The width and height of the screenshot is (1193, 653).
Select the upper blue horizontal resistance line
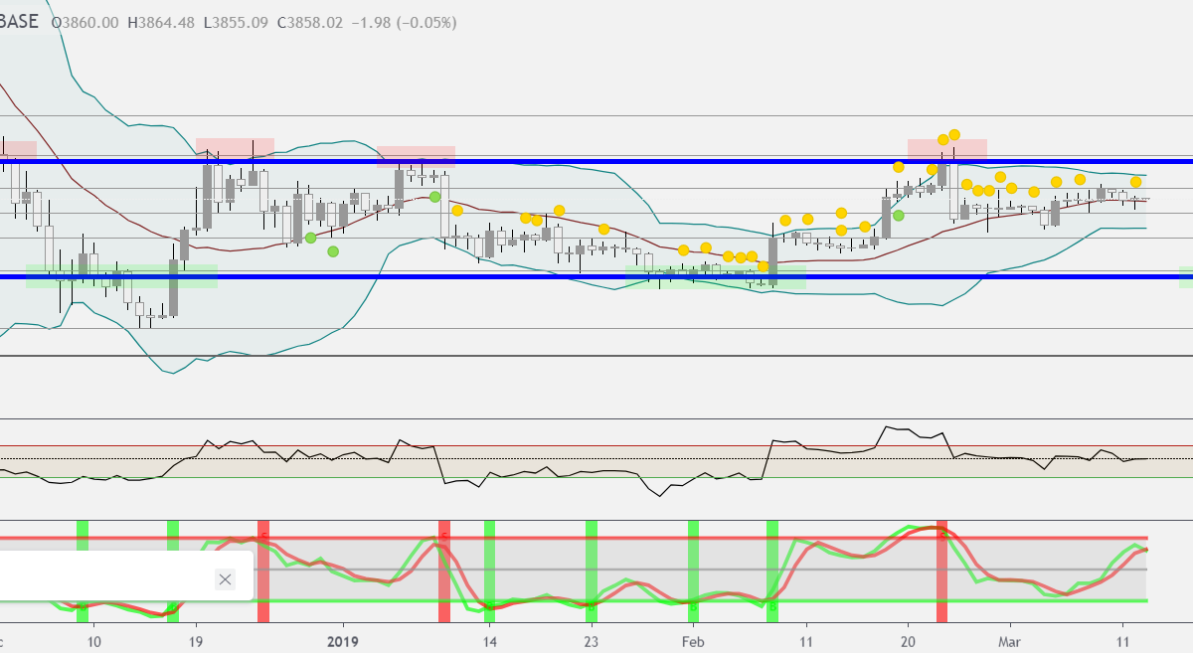click(596, 160)
